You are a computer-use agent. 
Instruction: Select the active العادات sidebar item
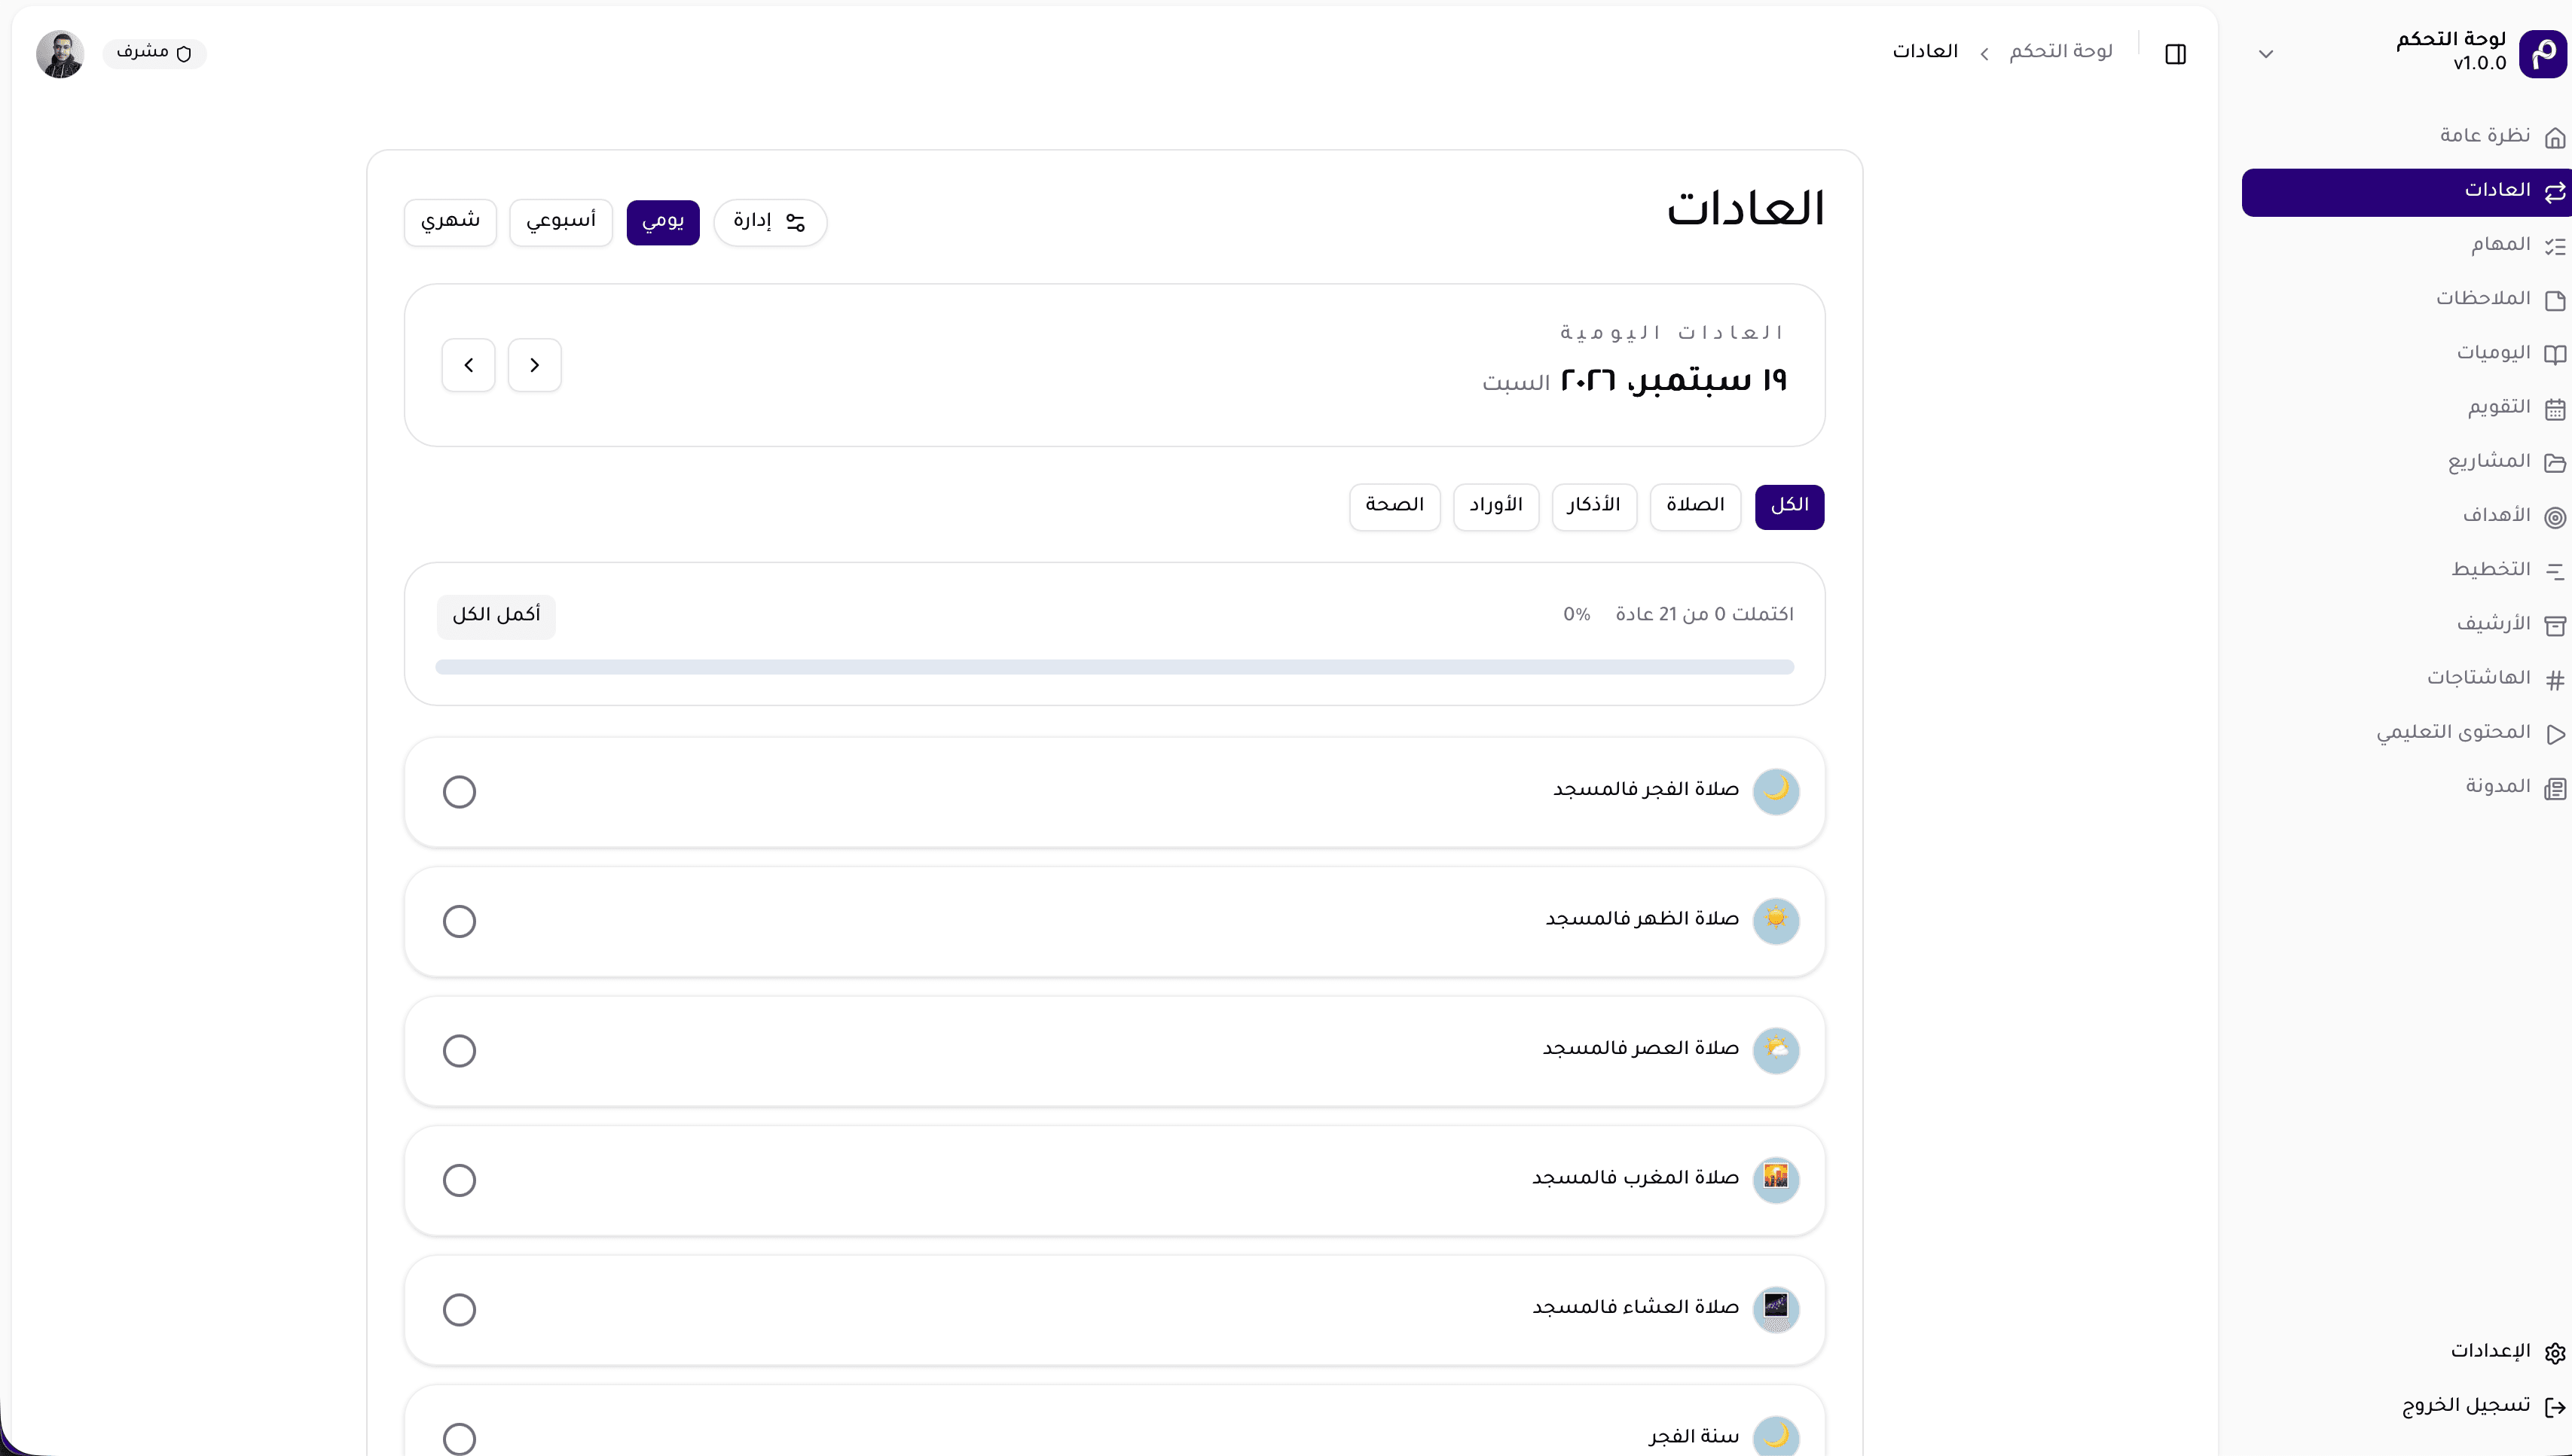[2406, 192]
